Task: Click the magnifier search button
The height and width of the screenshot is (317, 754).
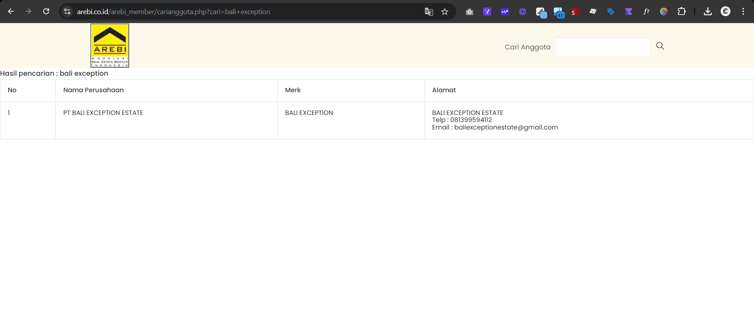Action: (660, 46)
